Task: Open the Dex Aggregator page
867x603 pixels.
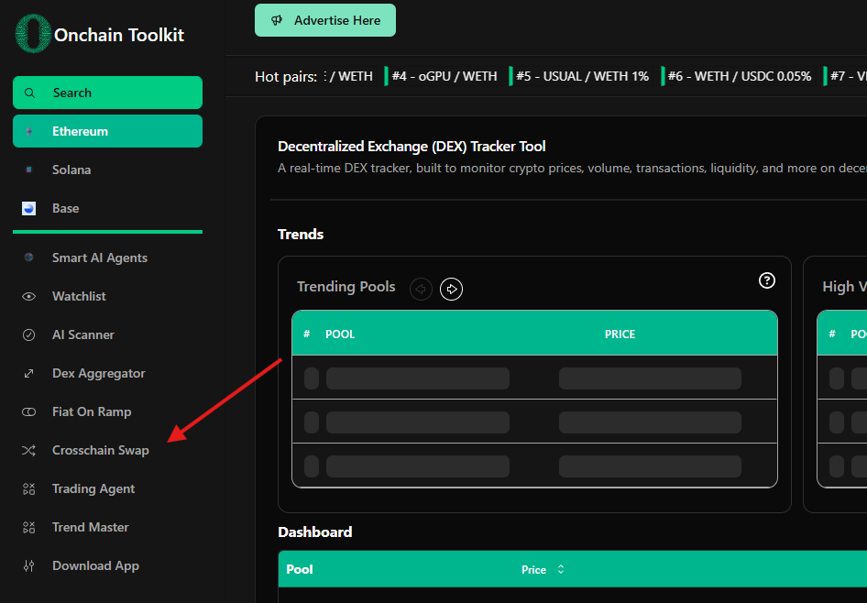Action: click(x=98, y=374)
